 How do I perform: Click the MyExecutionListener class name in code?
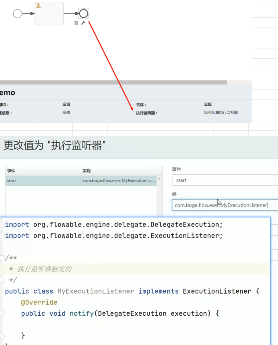pos(96,291)
